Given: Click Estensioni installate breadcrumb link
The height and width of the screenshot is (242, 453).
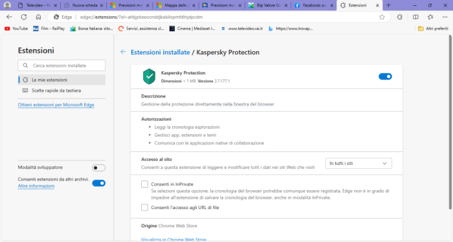Looking at the screenshot, I should 160,52.
